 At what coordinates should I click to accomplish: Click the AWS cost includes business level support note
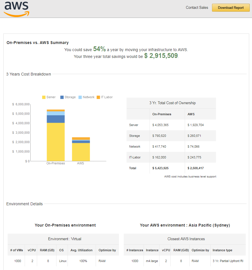pos(190,177)
